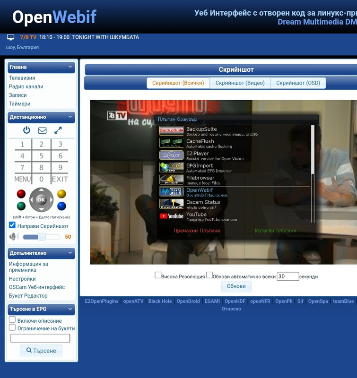Open Радио канали menu item
The width and height of the screenshot is (357, 378).
click(x=26, y=86)
